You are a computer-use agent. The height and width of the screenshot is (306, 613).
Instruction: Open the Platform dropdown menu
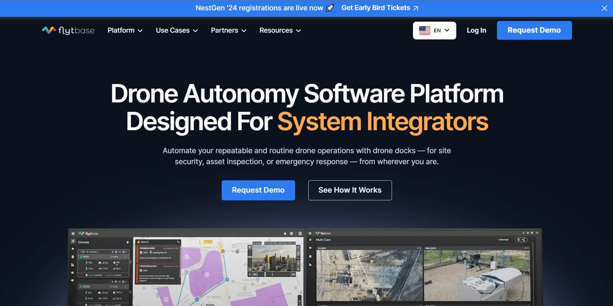(x=125, y=30)
